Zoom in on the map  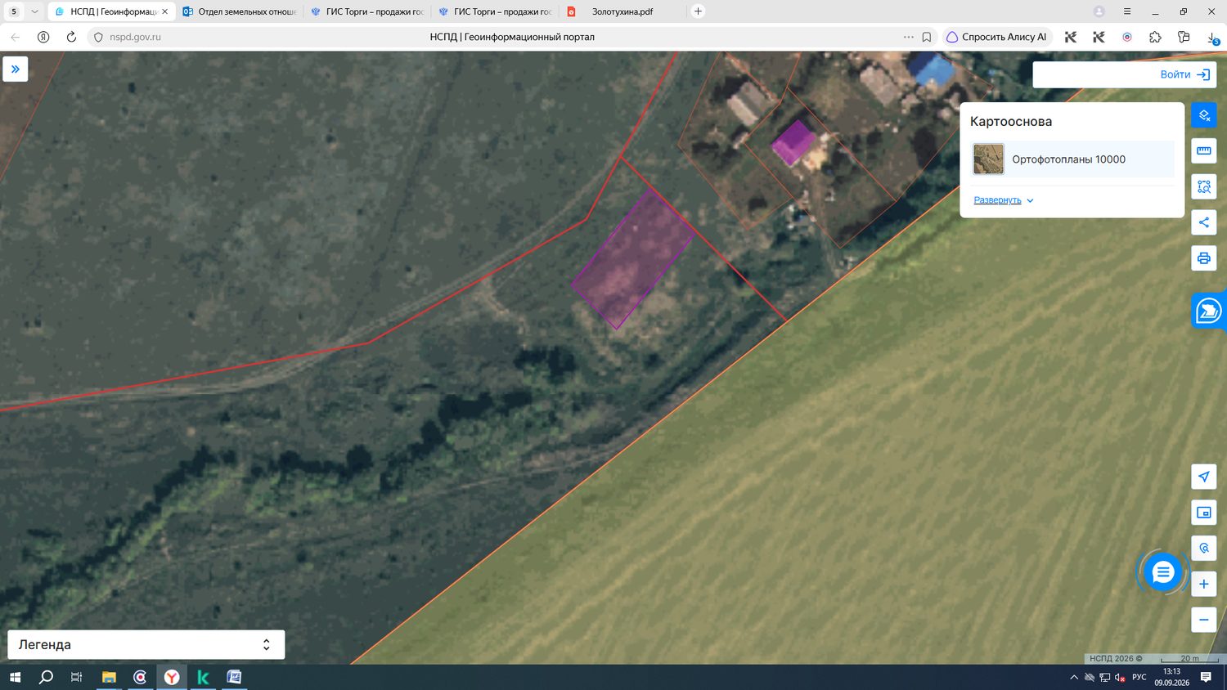tap(1204, 584)
